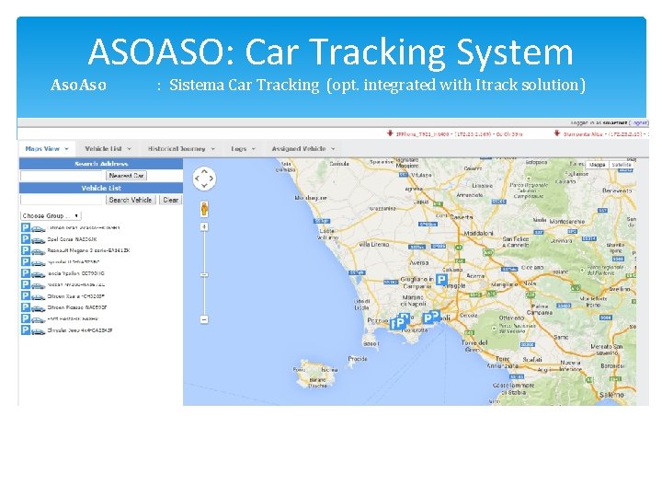Select the Citroen Picasso vehicle name

(x=77, y=307)
